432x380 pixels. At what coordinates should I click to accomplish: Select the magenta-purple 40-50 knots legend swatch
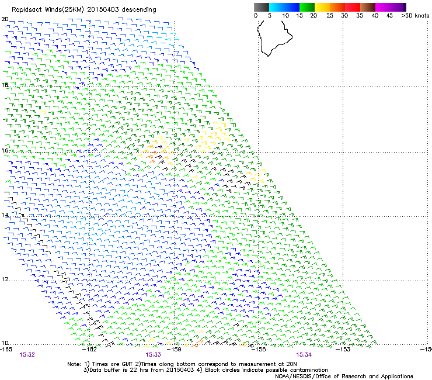click(391, 7)
